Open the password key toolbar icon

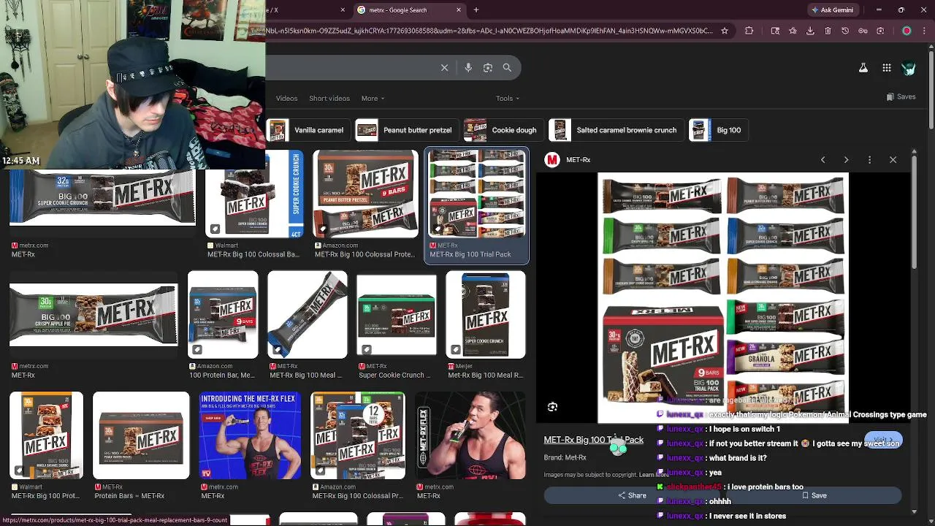click(863, 31)
